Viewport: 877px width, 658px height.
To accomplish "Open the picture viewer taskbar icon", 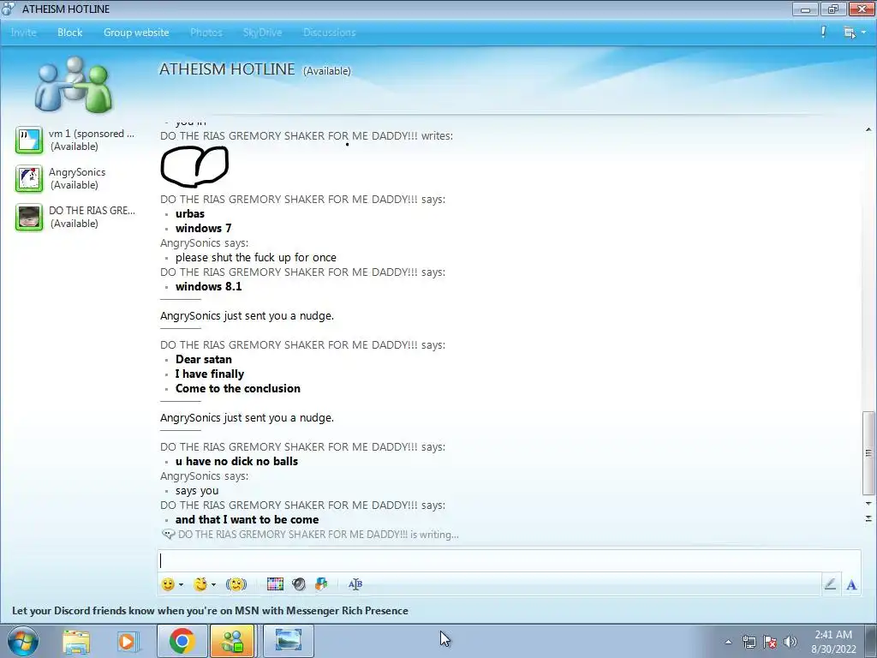I will pos(288,641).
